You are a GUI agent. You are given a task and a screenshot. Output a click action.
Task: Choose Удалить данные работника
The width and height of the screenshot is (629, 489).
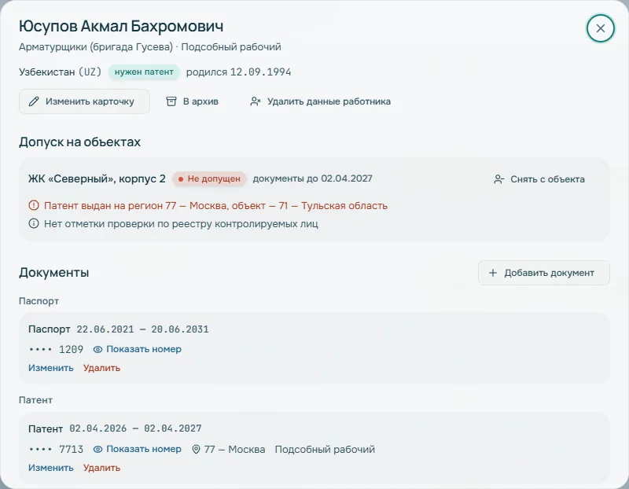[x=321, y=101]
